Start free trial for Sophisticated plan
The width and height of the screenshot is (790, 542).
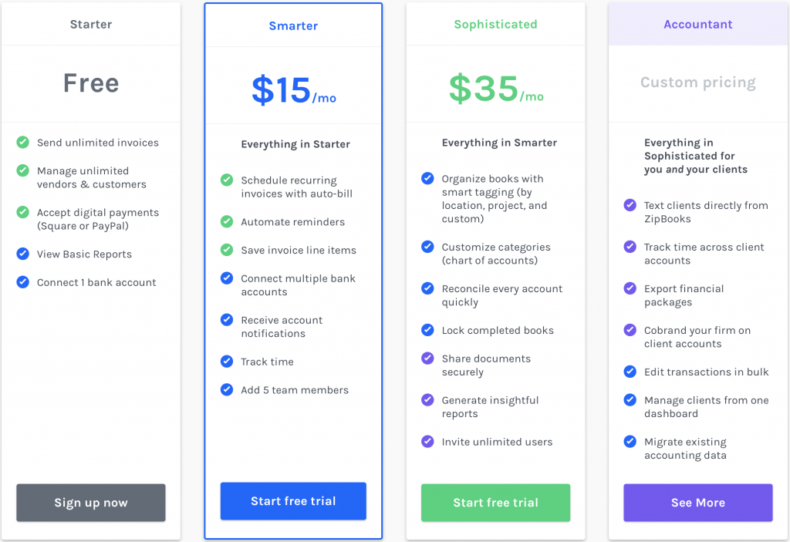click(495, 502)
